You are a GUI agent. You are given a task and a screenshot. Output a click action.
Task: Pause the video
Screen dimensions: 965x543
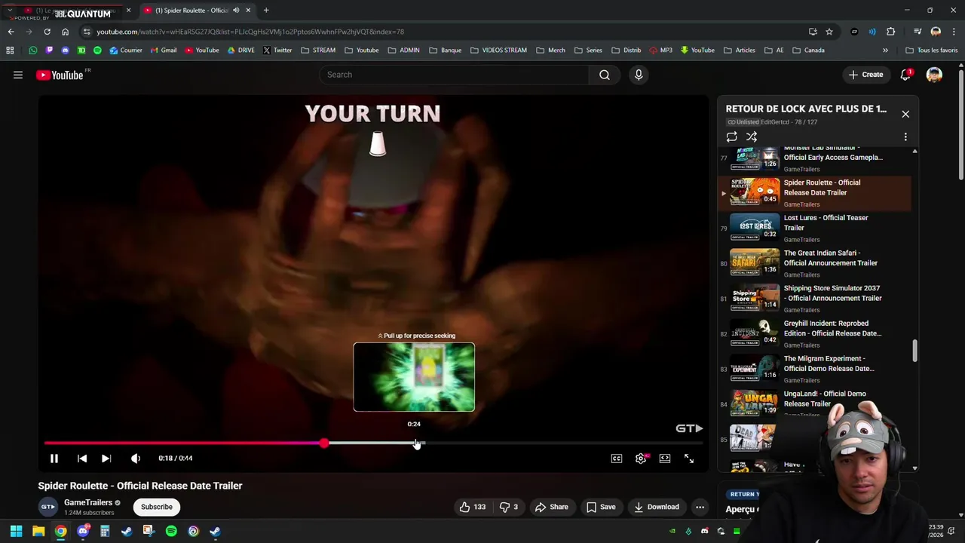pyautogui.click(x=54, y=459)
